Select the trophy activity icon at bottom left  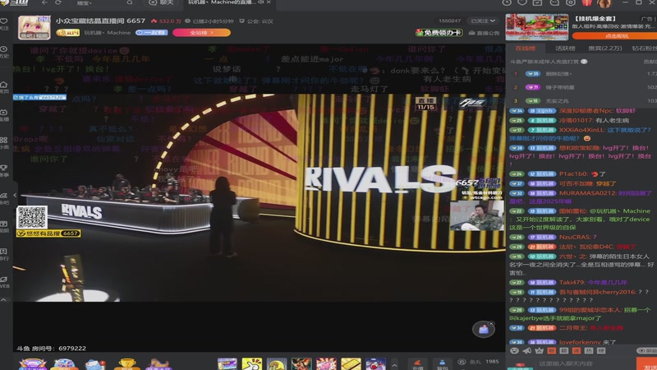126,364
